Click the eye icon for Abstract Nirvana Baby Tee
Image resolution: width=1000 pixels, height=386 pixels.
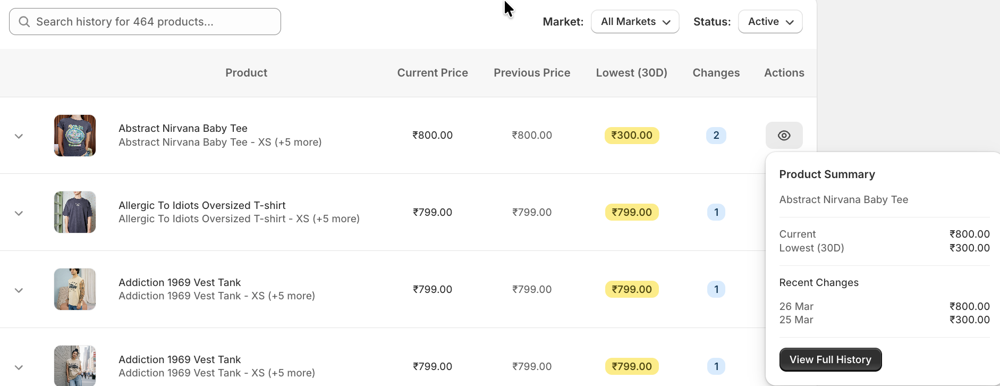(784, 136)
